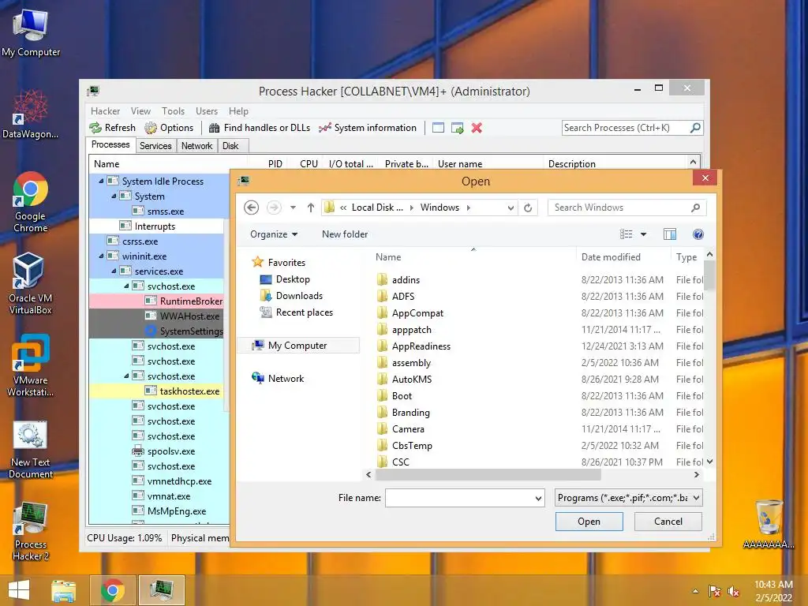Collapse services.exe tree node
Image resolution: width=808 pixels, height=606 pixels.
click(x=114, y=271)
